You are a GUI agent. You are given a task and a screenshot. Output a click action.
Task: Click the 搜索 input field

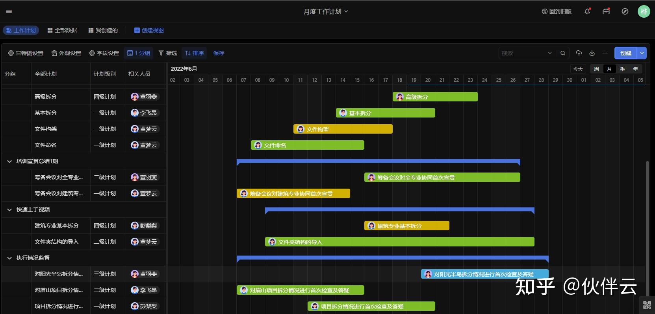tap(524, 53)
